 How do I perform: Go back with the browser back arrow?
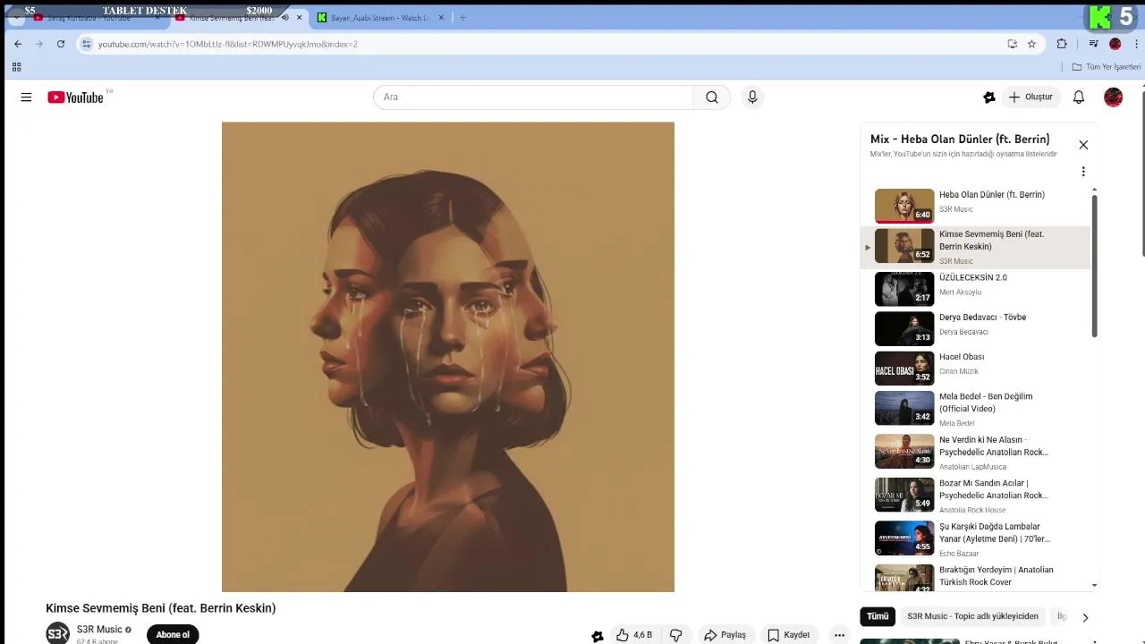pyautogui.click(x=18, y=44)
